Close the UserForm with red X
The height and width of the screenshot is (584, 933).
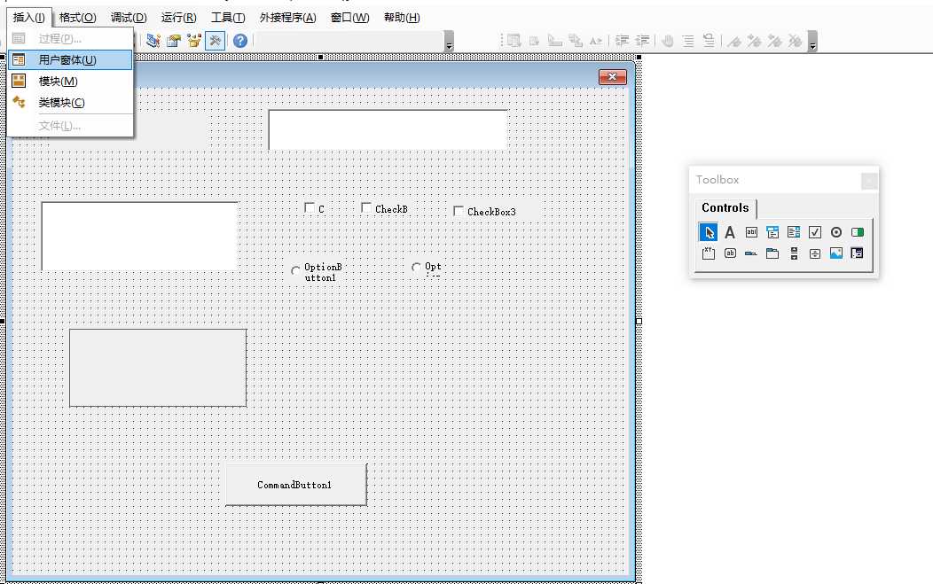(x=612, y=77)
